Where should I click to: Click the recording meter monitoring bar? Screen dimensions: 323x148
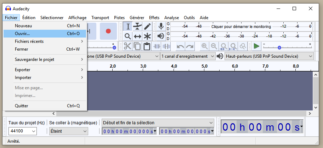click(241, 27)
